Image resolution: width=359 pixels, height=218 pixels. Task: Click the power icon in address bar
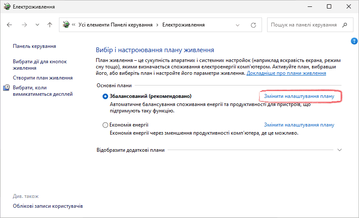[66, 25]
